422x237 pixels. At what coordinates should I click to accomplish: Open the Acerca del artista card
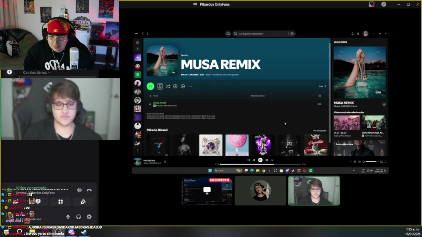[x=360, y=148]
